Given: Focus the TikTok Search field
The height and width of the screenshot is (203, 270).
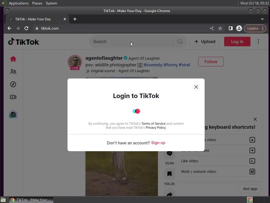Looking at the screenshot, I should [x=131, y=41].
